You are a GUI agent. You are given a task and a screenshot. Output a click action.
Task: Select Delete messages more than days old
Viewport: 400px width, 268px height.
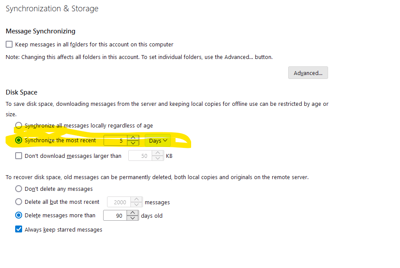tap(19, 215)
